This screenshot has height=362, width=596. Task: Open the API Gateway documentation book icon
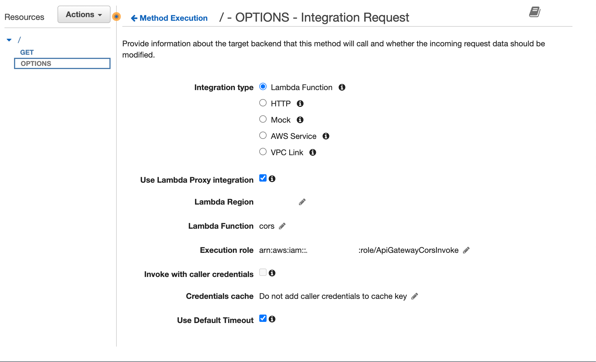click(535, 12)
